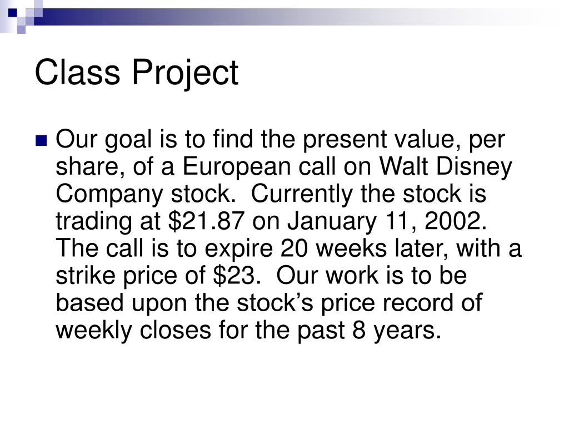
Task: Select the 'Class Project' slide title
Action: coord(137,73)
